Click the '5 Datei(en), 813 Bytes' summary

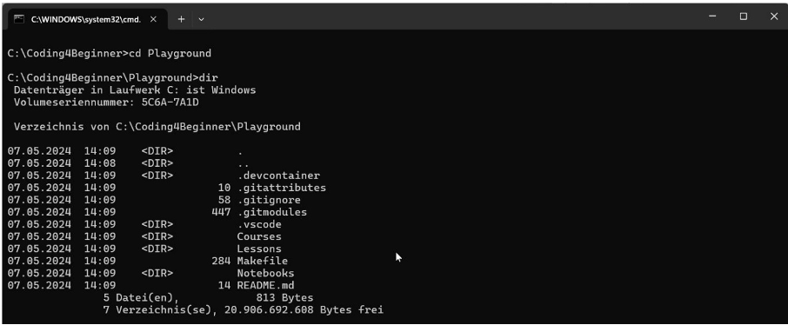pos(208,298)
